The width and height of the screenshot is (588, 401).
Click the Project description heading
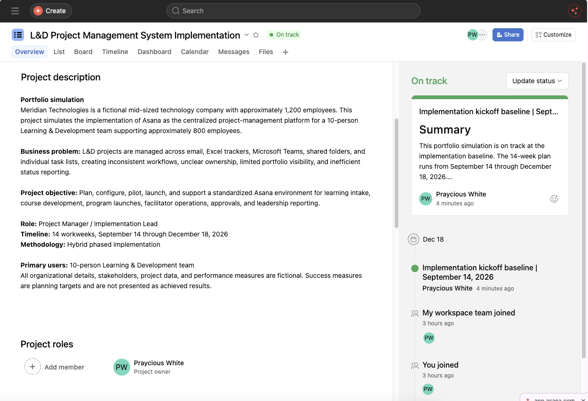pyautogui.click(x=61, y=77)
